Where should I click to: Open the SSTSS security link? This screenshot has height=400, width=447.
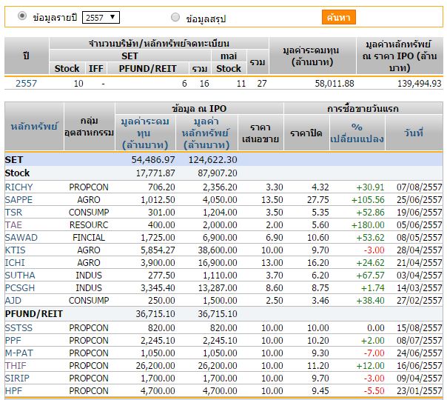coord(19,328)
